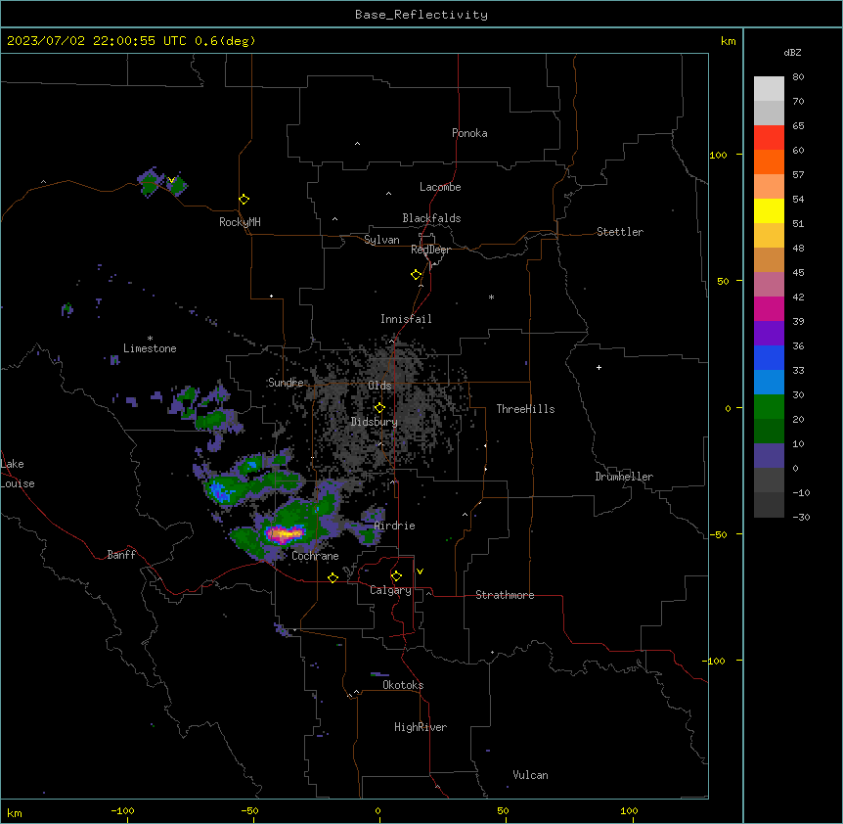The height and width of the screenshot is (824, 843).
Task: Select the Banff label
Action: tap(121, 555)
